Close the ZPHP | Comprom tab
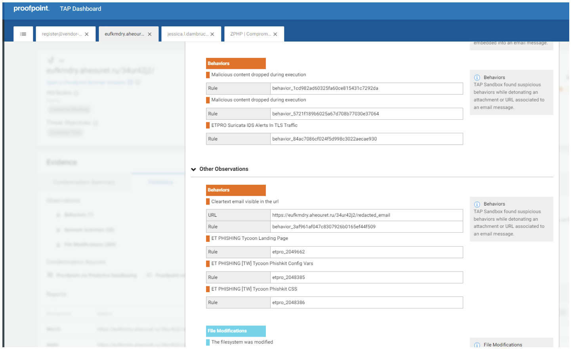 tap(275, 34)
